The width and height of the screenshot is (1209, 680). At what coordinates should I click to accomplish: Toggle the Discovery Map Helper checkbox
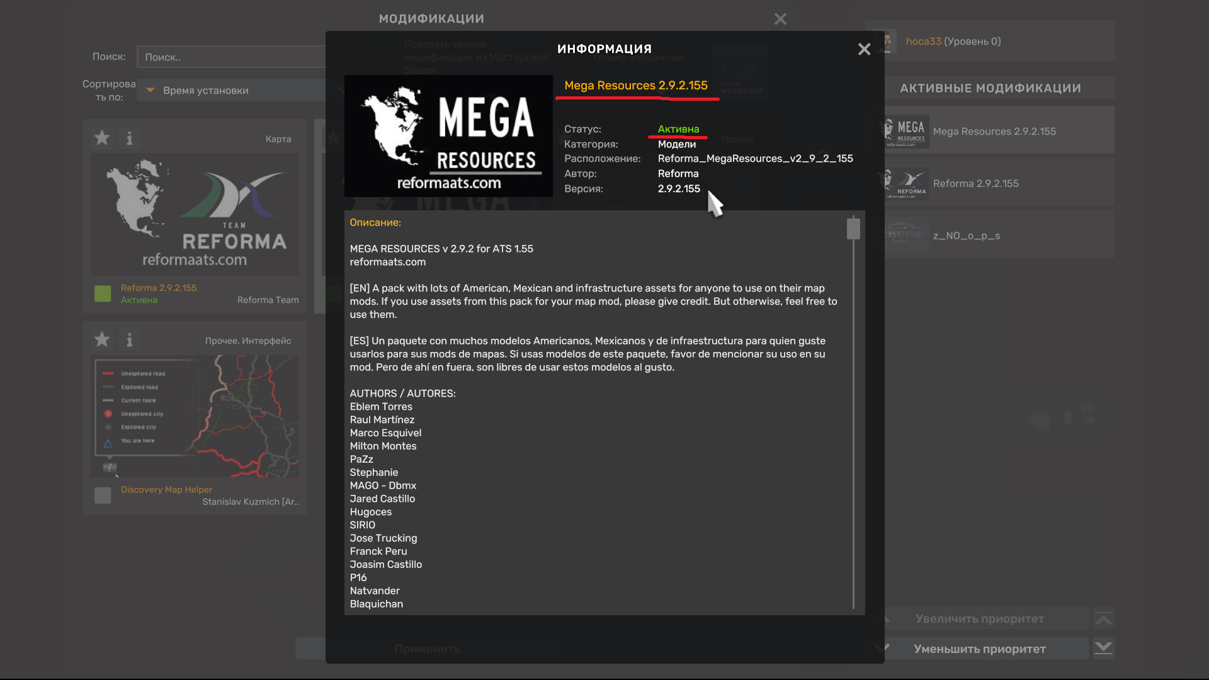coord(103,496)
